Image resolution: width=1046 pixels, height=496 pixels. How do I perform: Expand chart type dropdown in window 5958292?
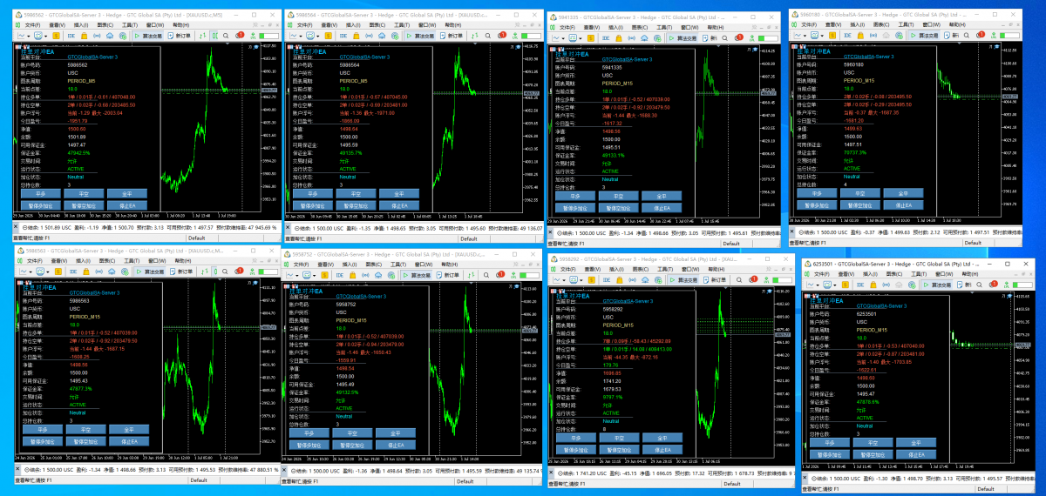pos(564,280)
